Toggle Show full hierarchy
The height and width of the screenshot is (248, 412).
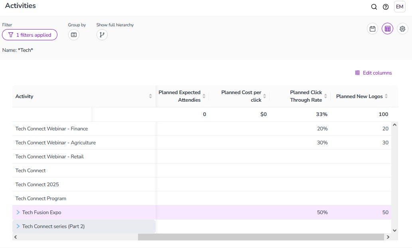pos(102,35)
